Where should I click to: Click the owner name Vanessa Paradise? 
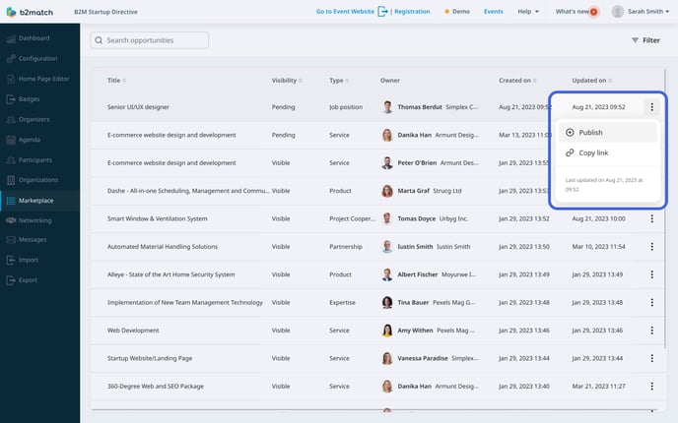[423, 358]
